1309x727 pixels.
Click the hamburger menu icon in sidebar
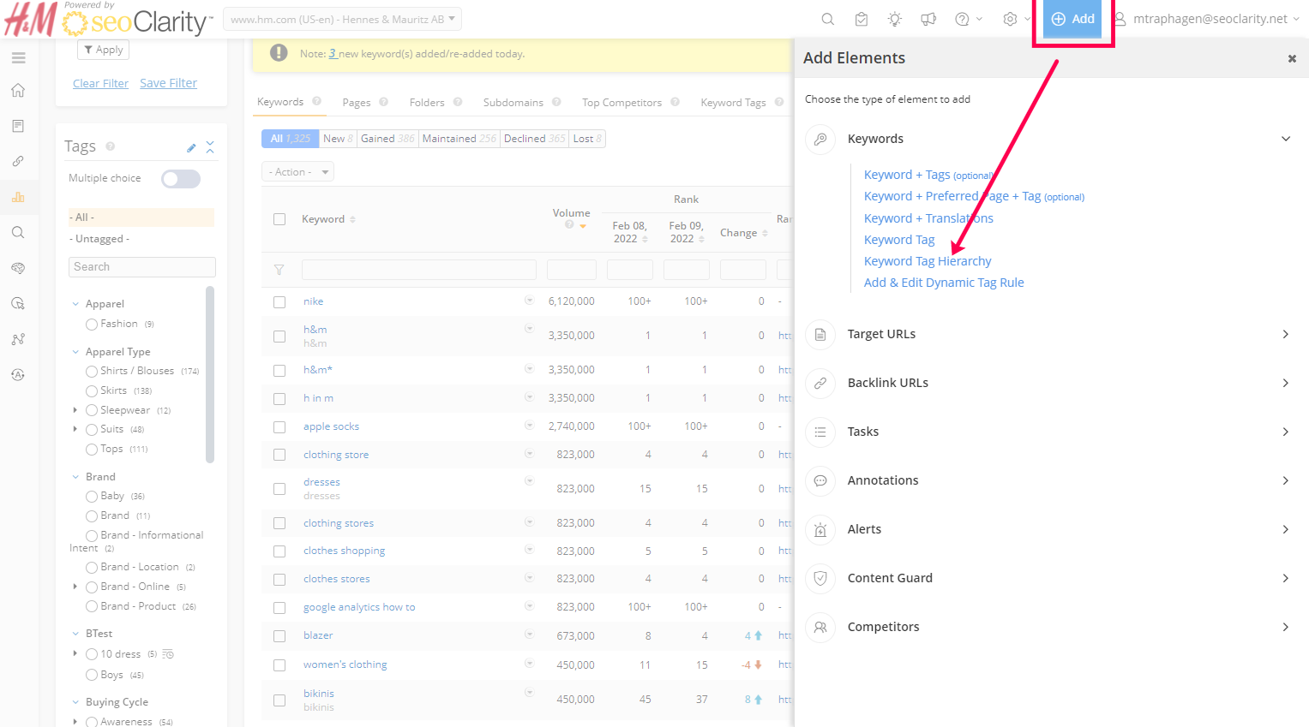(18, 58)
